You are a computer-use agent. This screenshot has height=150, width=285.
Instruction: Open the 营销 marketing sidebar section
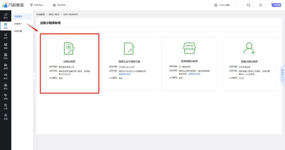click(6, 97)
